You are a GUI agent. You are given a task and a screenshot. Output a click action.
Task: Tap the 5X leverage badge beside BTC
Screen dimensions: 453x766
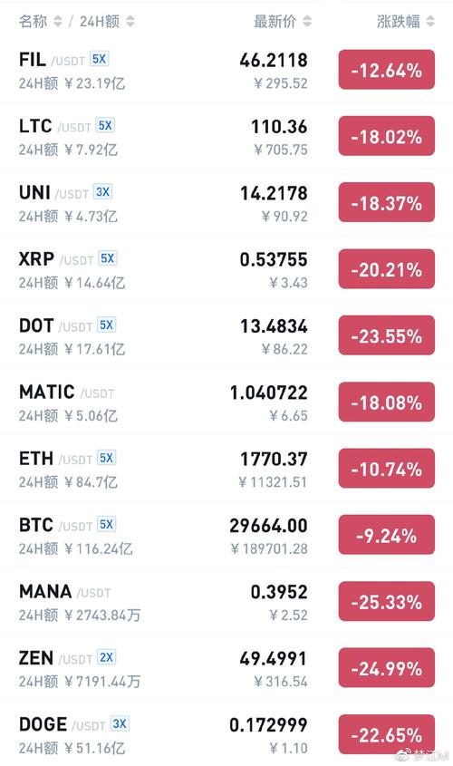pos(106,524)
